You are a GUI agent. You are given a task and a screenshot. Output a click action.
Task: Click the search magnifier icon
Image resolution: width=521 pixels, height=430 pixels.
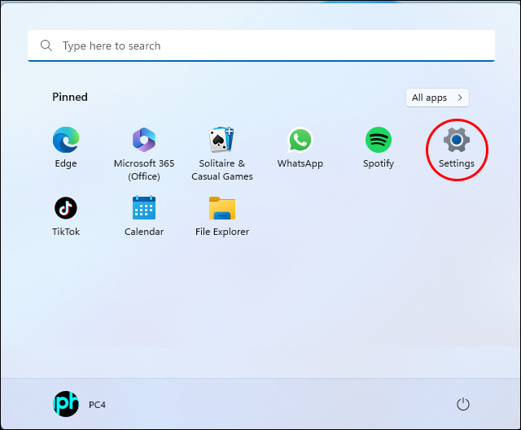coord(46,46)
